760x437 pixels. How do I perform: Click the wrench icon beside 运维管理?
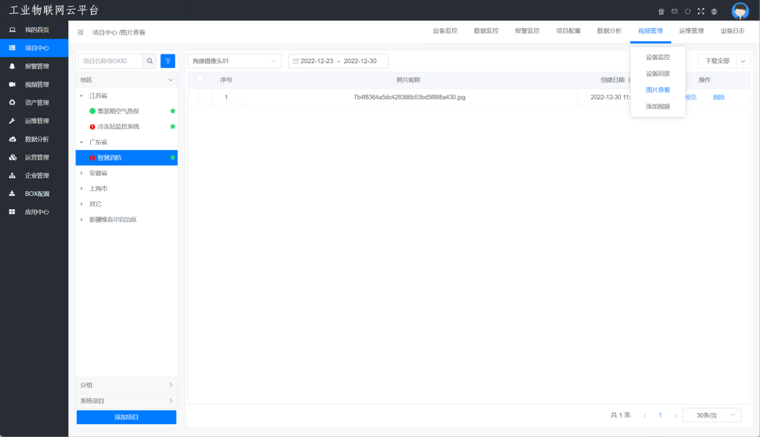[x=12, y=121]
